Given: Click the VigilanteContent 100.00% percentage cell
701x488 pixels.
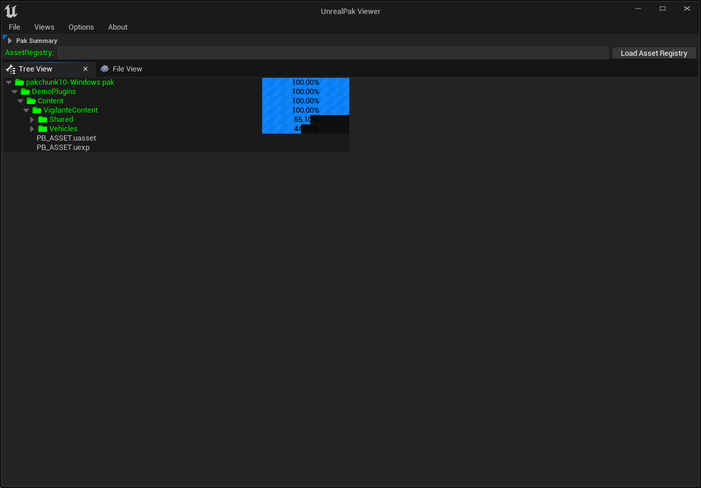Looking at the screenshot, I should click(x=306, y=110).
